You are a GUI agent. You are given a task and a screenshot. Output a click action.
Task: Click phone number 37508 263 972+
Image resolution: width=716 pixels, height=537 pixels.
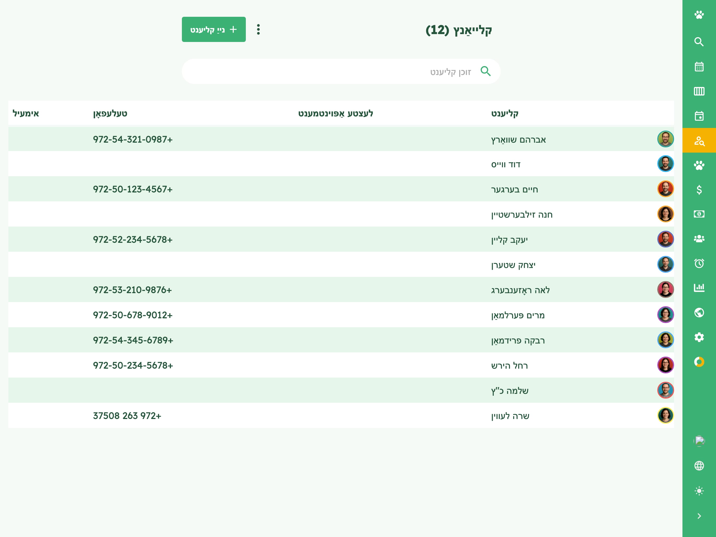click(127, 416)
